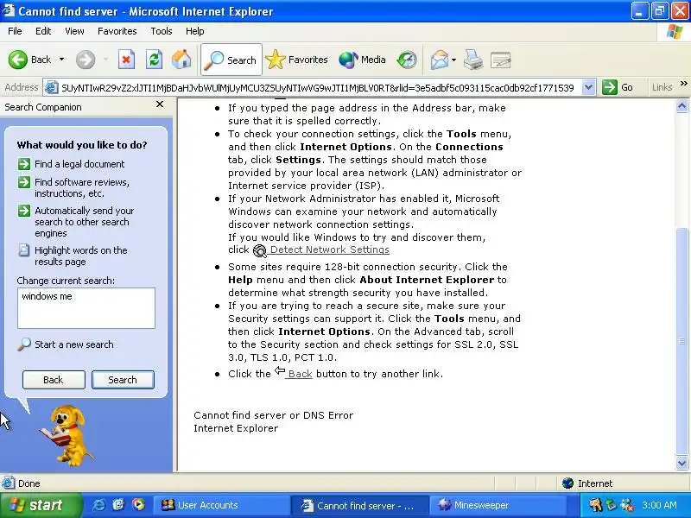Click the Rover dog search assistant
This screenshot has width=691, height=518.
tap(67, 435)
